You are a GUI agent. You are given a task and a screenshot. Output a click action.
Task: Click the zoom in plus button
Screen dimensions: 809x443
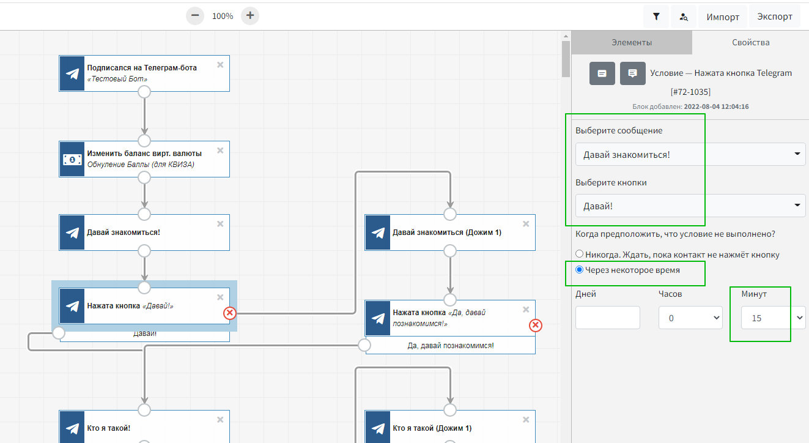click(x=250, y=16)
